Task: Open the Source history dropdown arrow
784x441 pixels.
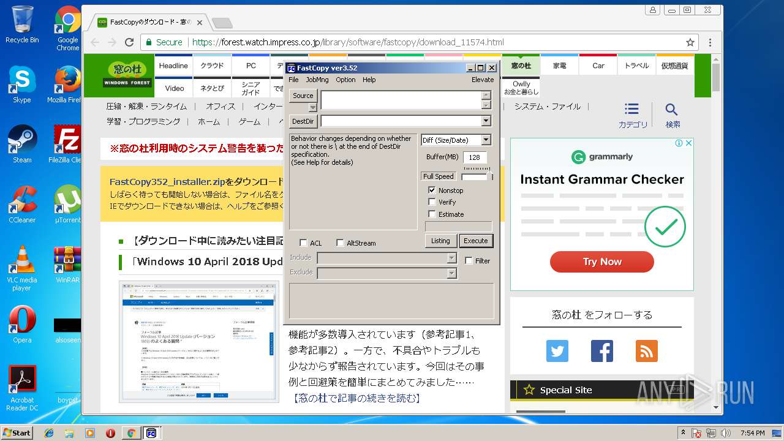Action: pyautogui.click(x=312, y=107)
